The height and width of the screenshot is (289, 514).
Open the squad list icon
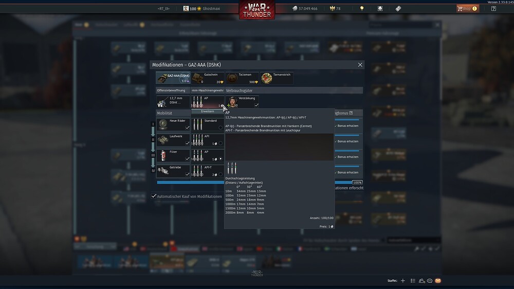[x=413, y=281]
